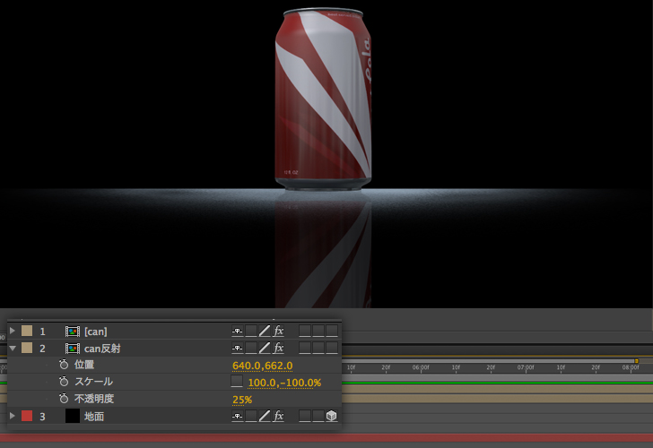Click quality switch on 地面 layer

tap(265, 417)
